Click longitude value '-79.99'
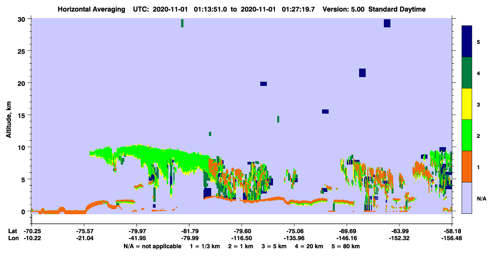Viewport: 502px width, 257px height. tap(189, 238)
